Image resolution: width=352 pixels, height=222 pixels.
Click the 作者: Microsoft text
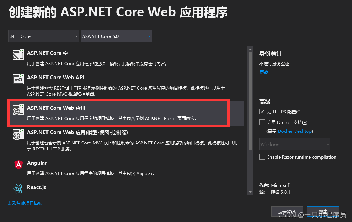click(275, 186)
